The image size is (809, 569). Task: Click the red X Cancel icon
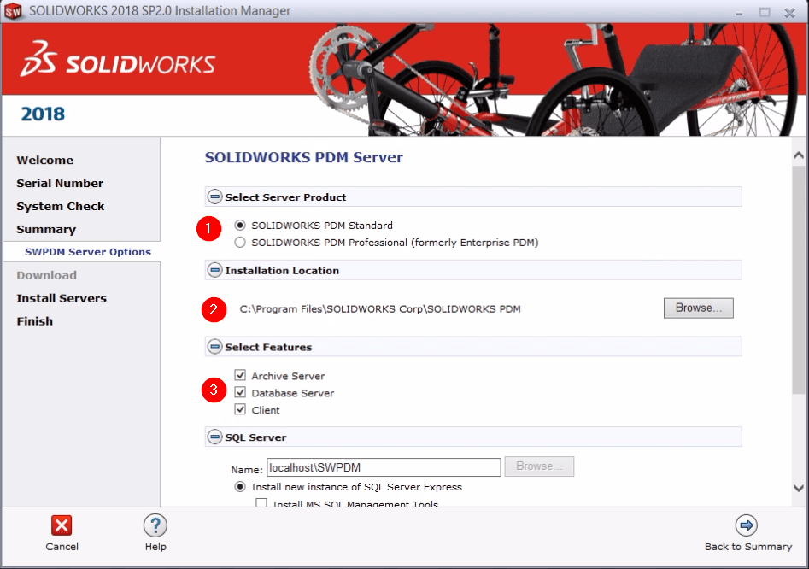coord(62,525)
